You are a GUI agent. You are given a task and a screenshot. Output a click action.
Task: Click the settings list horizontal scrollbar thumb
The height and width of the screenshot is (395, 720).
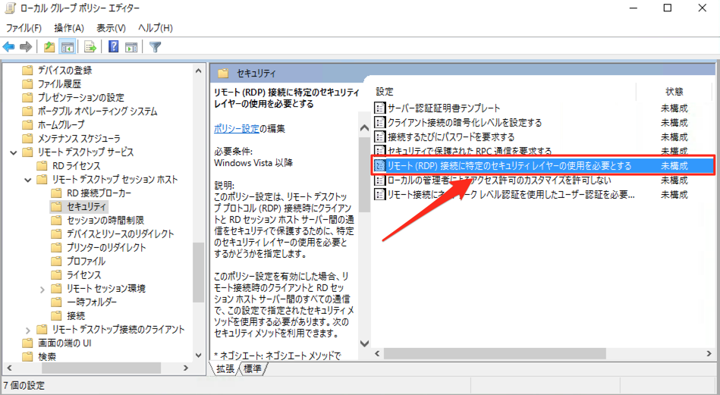[x=495, y=354]
